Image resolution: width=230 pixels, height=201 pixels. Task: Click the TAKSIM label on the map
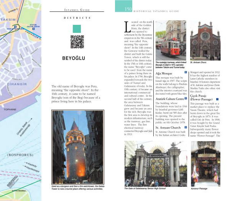tap(8, 19)
